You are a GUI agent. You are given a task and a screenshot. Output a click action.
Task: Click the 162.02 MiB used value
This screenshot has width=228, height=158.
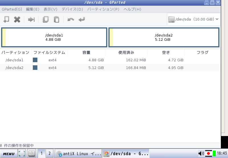(136, 60)
